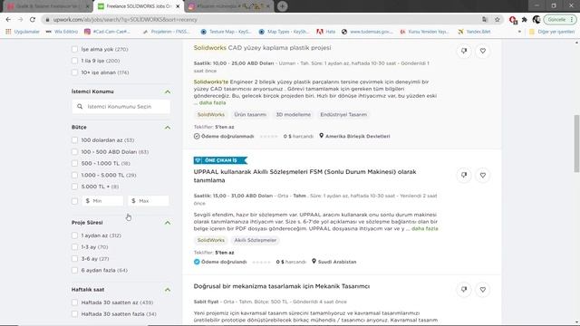
Task: Collapse the İstemci Konumu section
Action: point(168,91)
